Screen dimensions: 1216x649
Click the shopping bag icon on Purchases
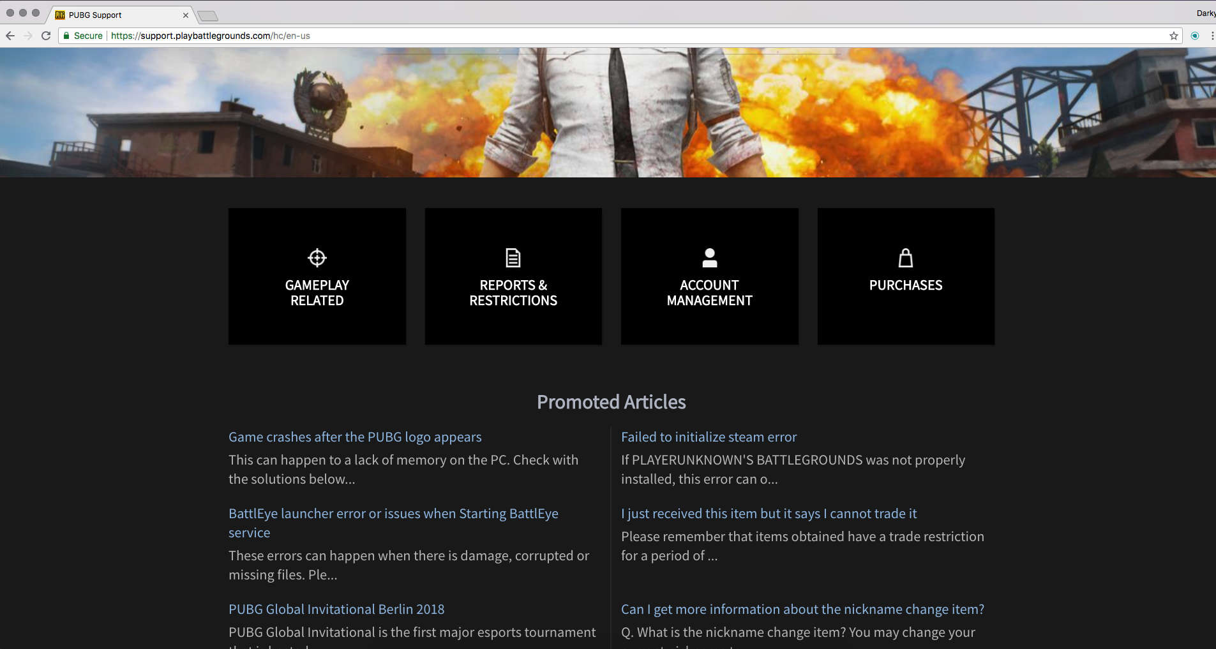tap(905, 258)
